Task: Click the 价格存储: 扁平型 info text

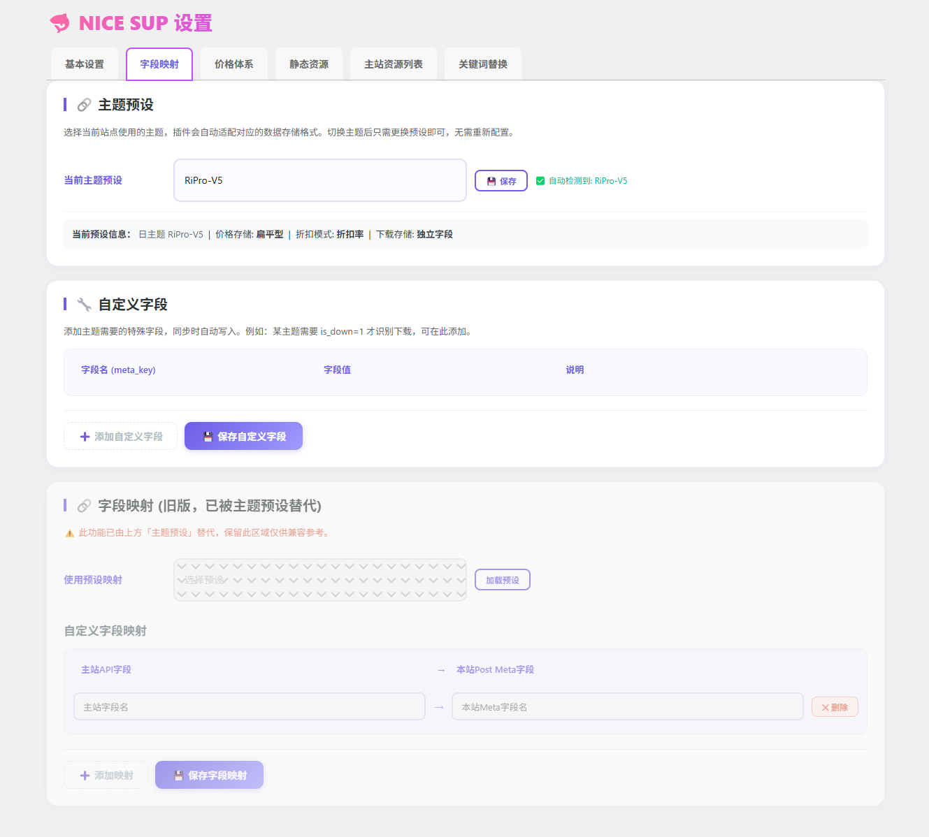Action: point(250,235)
